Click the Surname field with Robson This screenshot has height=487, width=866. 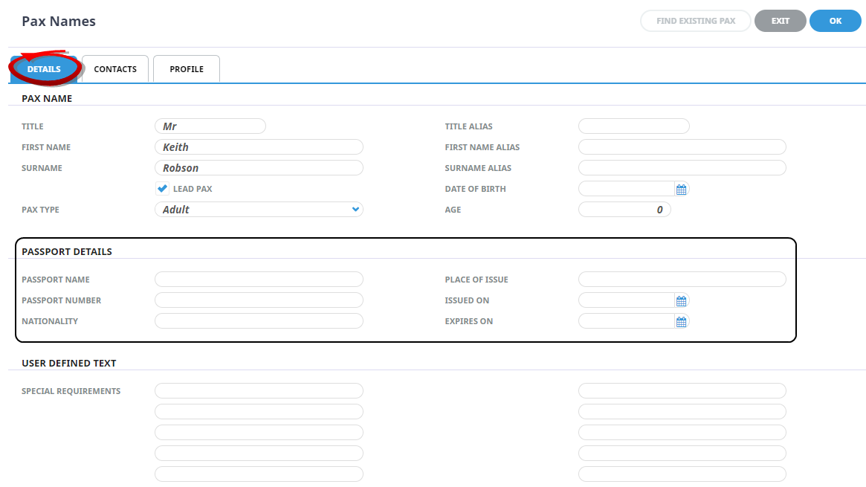(259, 168)
